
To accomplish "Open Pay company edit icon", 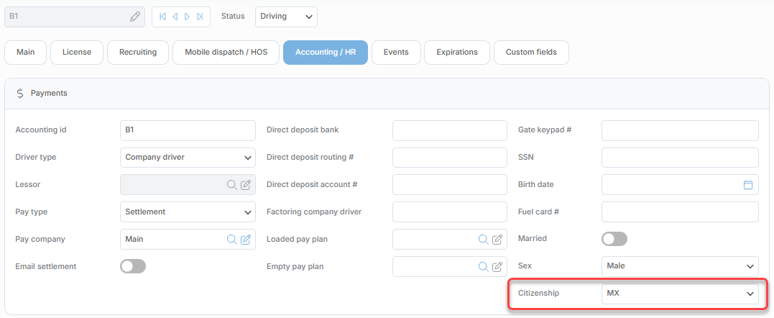I will [246, 240].
